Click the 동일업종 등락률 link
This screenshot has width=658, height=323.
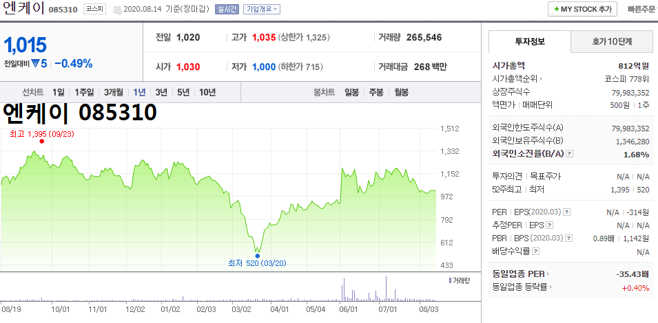pos(520,287)
